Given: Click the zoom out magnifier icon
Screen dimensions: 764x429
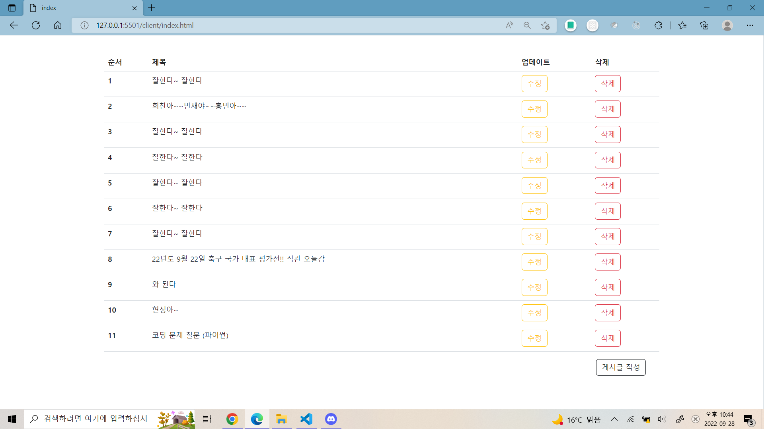Looking at the screenshot, I should click(527, 25).
